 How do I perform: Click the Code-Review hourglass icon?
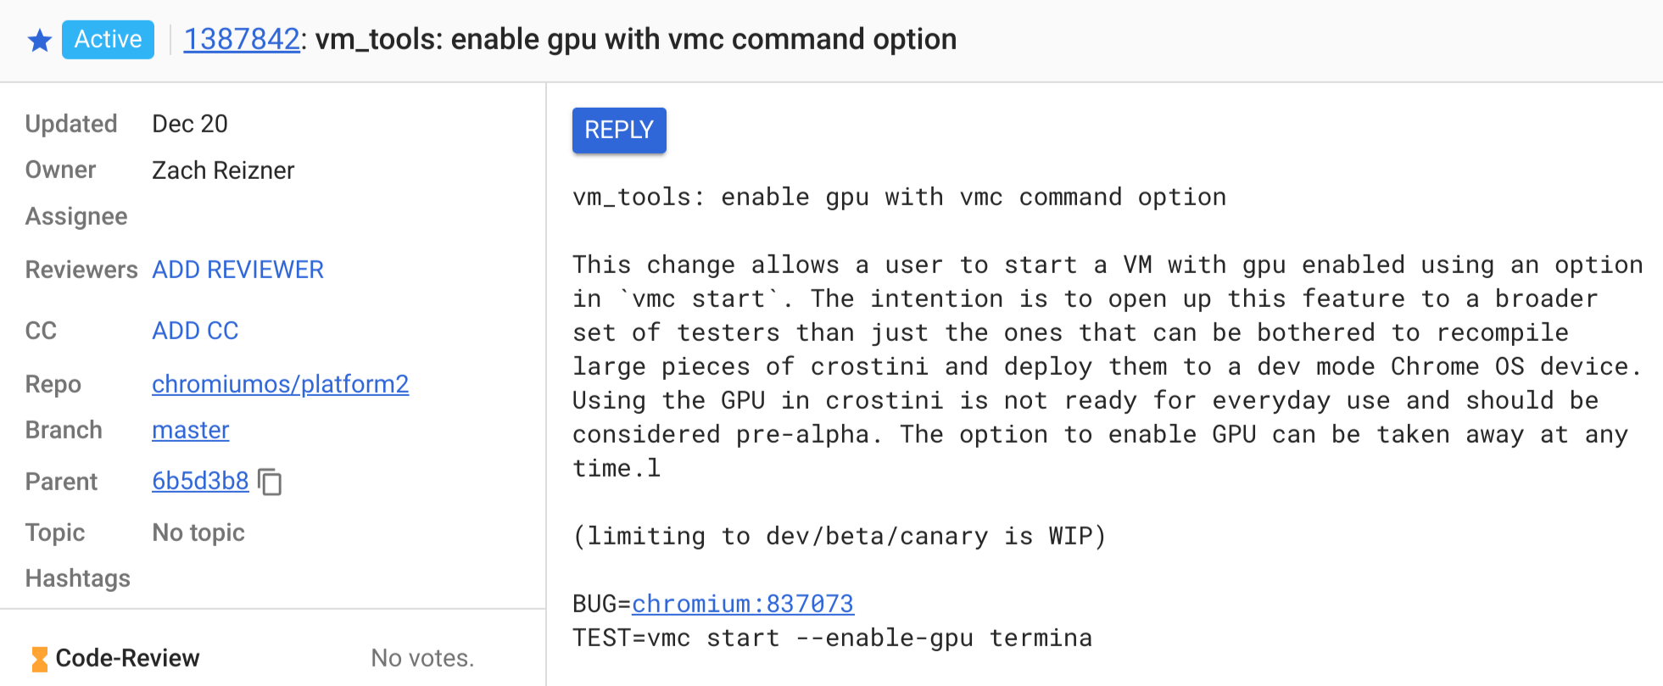tap(39, 659)
